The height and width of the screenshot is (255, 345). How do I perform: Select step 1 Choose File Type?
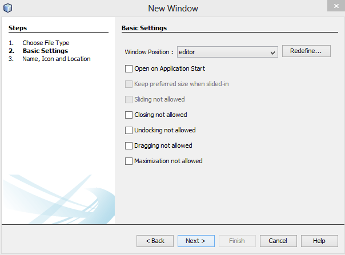pyautogui.click(x=46, y=43)
